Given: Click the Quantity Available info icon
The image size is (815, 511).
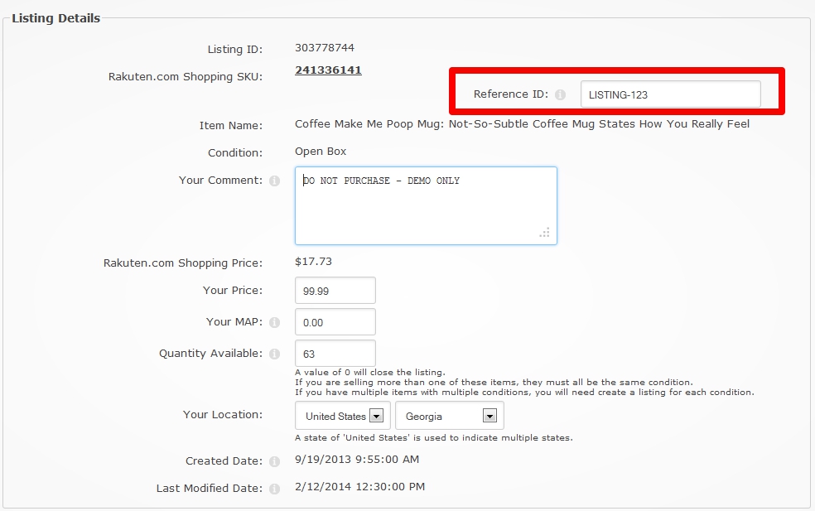Looking at the screenshot, I should 274,354.
